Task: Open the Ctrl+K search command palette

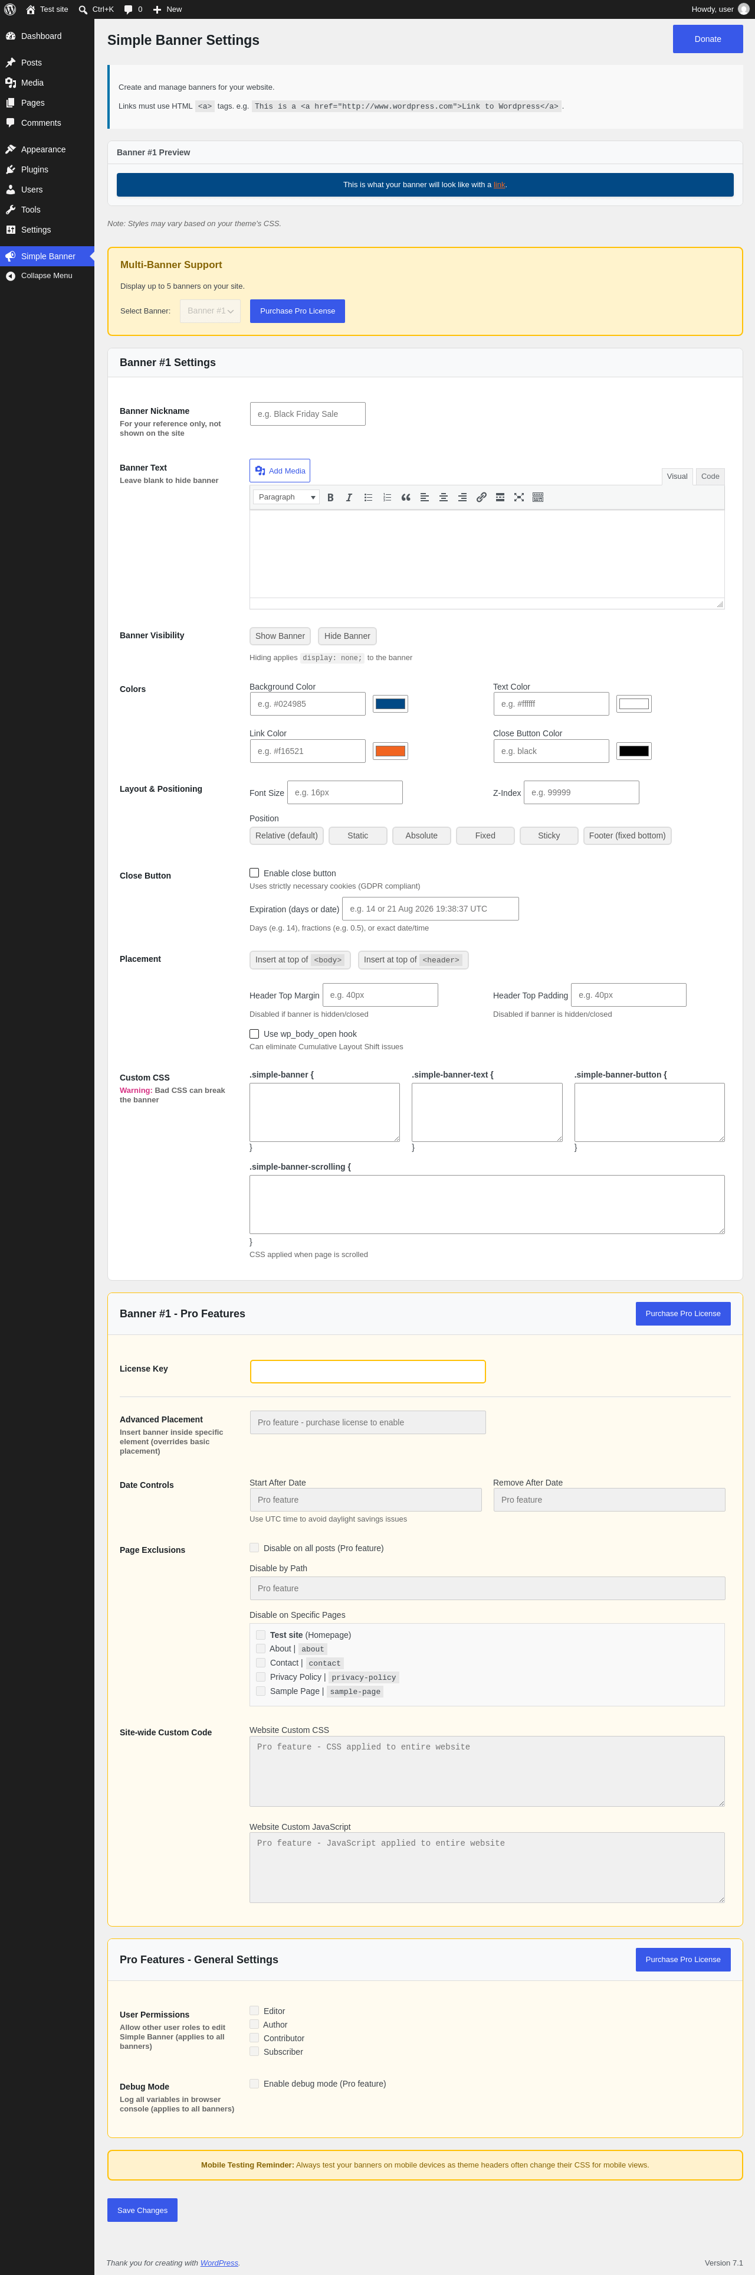Action: 96,9
